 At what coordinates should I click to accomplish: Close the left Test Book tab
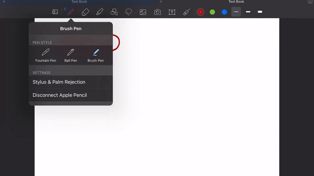(x=4, y=1)
